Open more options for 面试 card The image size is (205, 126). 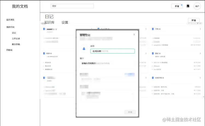[x=200, y=53]
